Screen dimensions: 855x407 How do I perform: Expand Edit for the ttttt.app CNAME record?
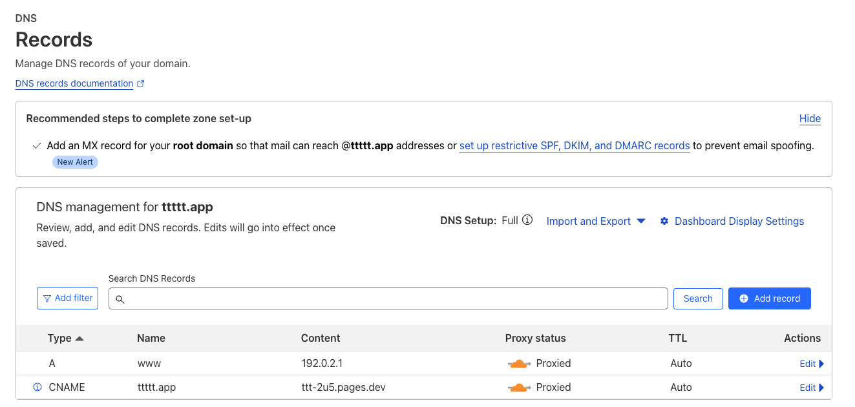(812, 388)
